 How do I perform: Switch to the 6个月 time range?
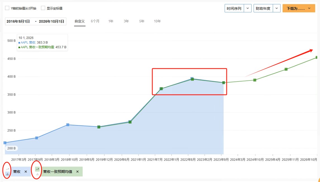tap(95, 21)
